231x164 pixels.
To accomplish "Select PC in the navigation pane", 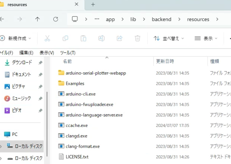I will [14, 135].
